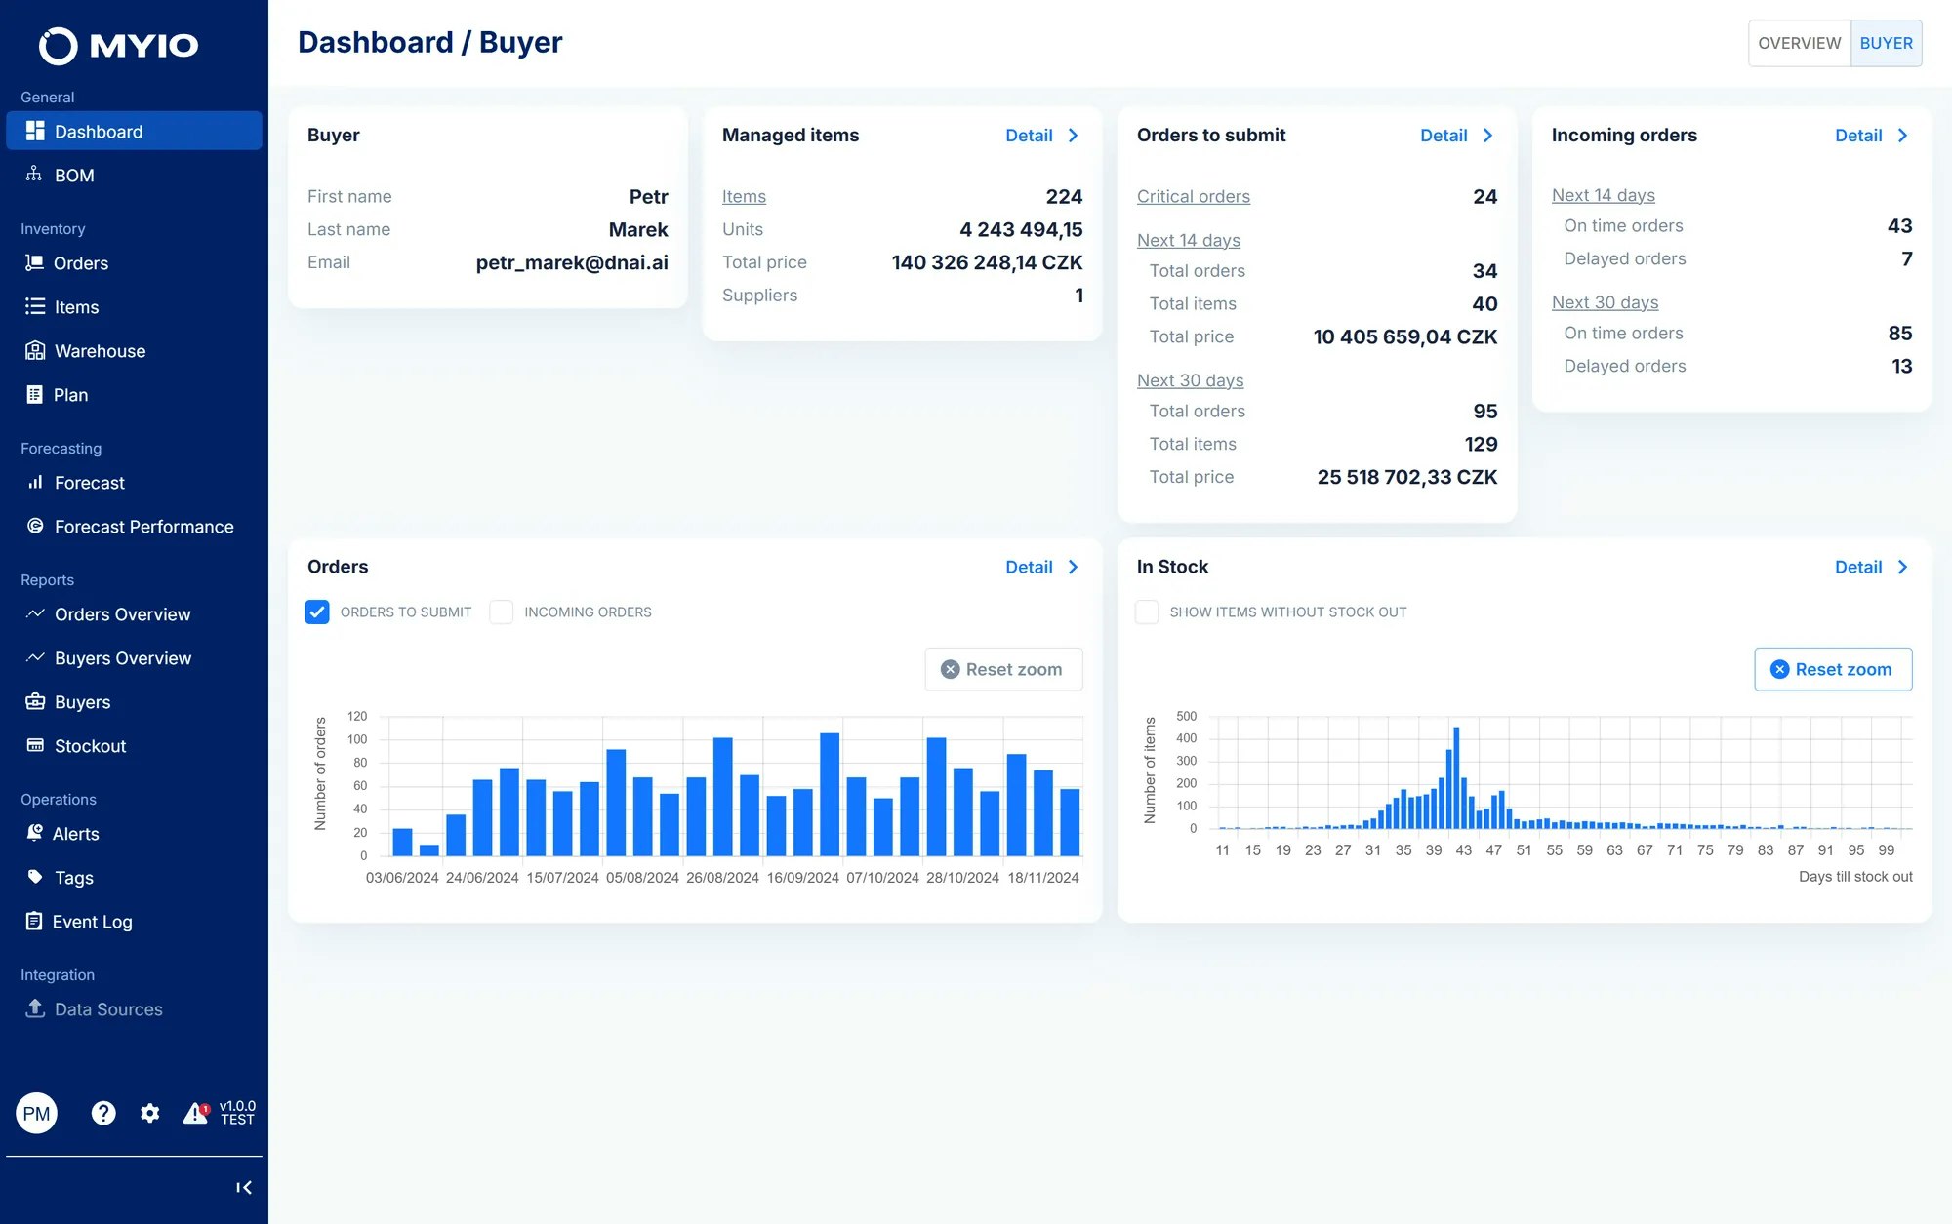
Task: Check Show Items Without Stock Out
Action: 1147,612
